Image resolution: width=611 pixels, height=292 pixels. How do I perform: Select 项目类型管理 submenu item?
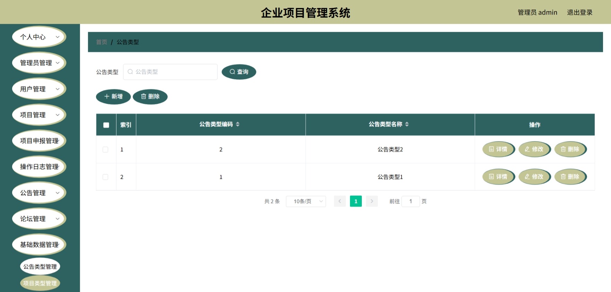click(40, 283)
